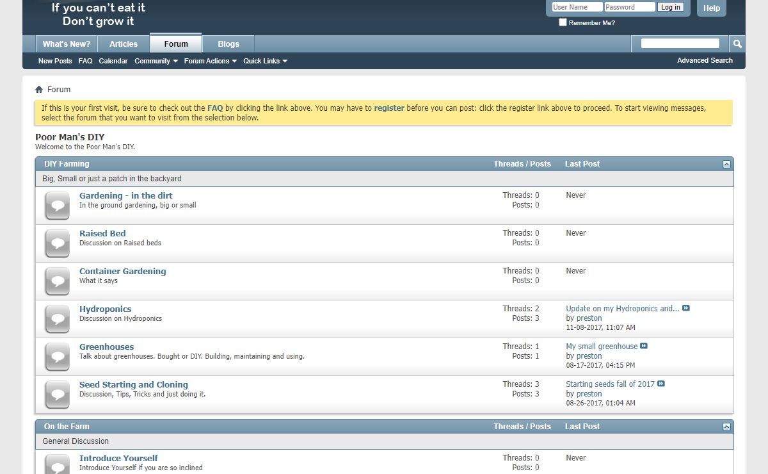Image resolution: width=768 pixels, height=474 pixels.
Task: Go to last post arrow for Starting seeds
Action: pos(661,384)
